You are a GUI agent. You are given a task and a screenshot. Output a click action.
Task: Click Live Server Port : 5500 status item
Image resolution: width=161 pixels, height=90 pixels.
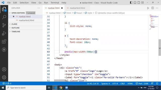point(142,83)
